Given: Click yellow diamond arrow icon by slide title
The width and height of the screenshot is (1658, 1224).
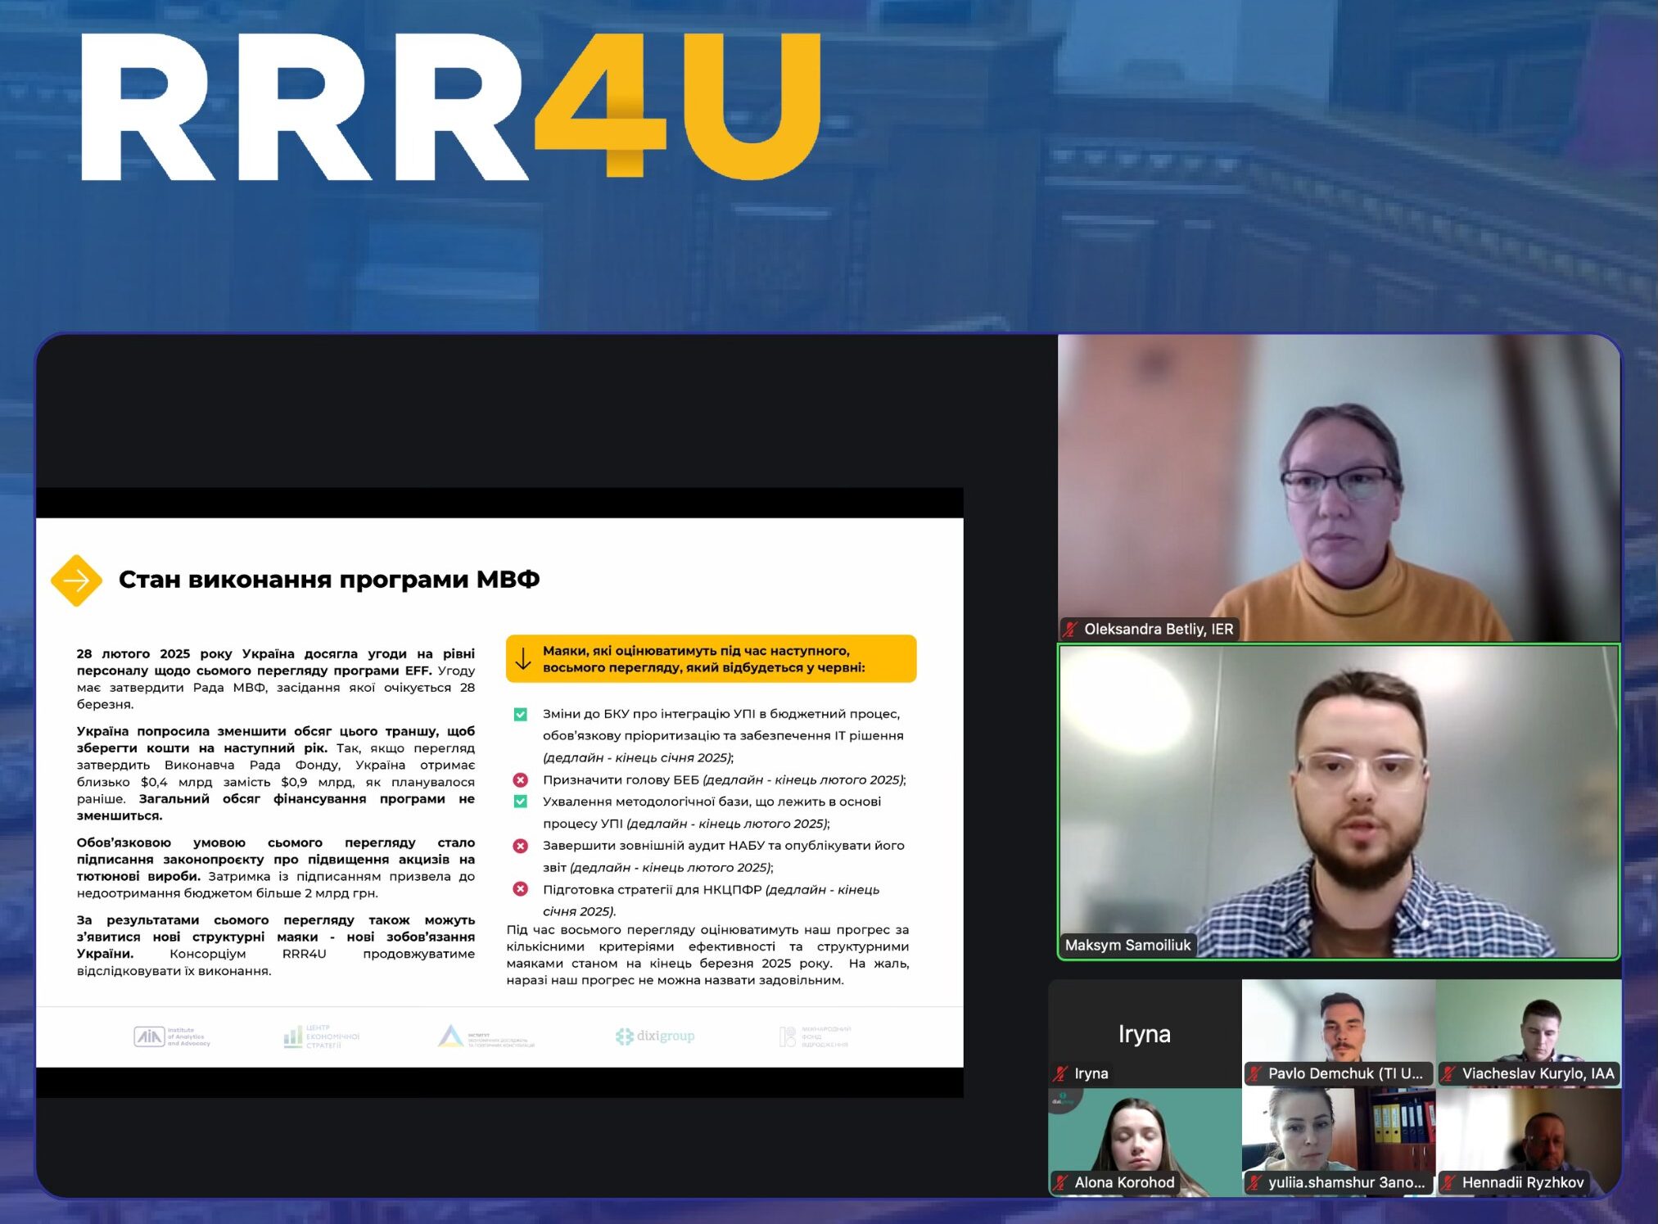Looking at the screenshot, I should [x=76, y=580].
